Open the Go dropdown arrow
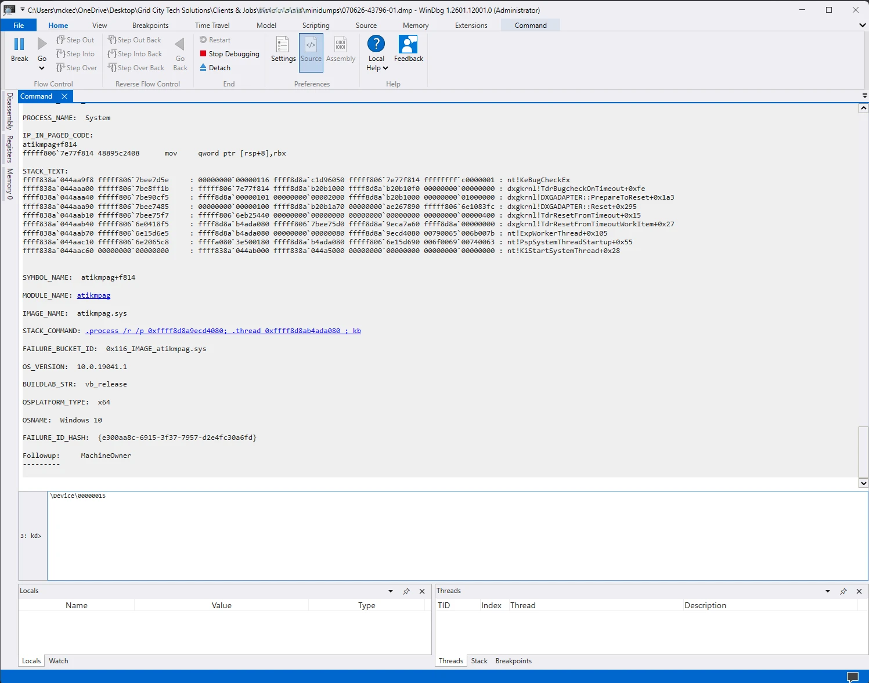The height and width of the screenshot is (683, 869). click(x=42, y=68)
